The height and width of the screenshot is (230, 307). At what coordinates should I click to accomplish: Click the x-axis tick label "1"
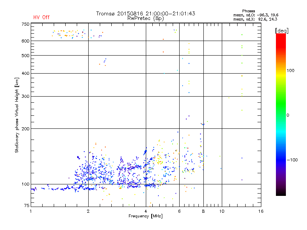tap(31, 211)
